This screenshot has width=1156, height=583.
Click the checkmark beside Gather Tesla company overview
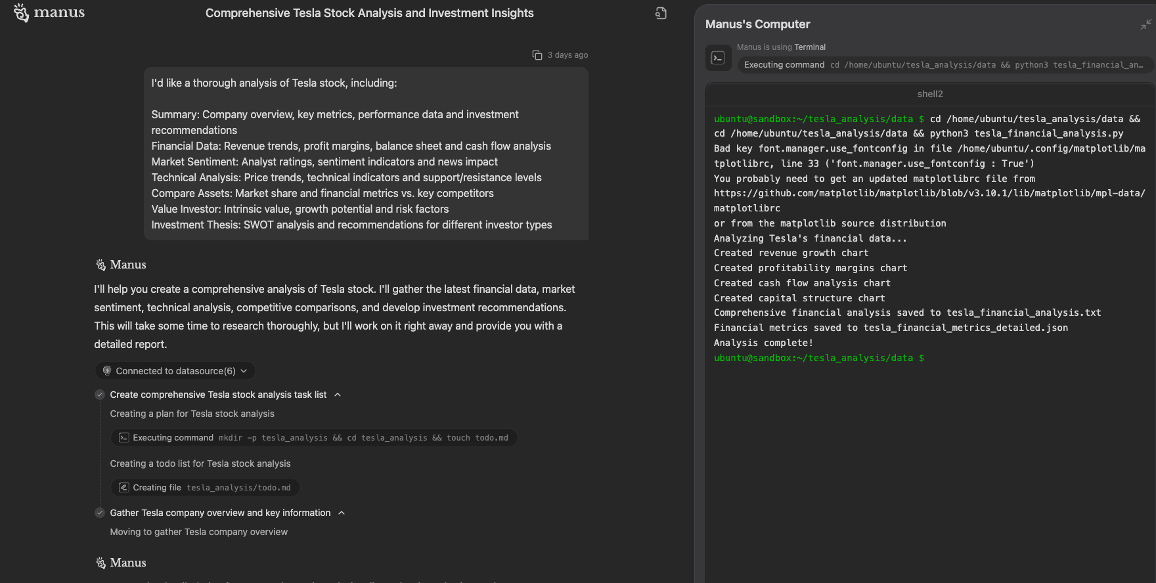pyautogui.click(x=100, y=513)
